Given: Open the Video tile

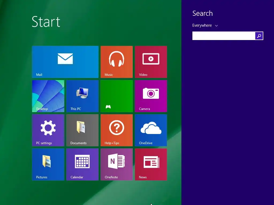Looking at the screenshot, I should [151, 62].
